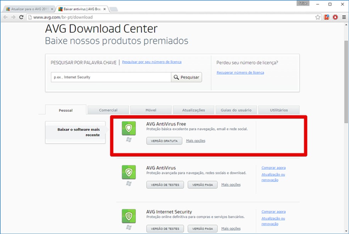Click the bookmark star in the address bar
The image size is (349, 234).
coord(318,17)
